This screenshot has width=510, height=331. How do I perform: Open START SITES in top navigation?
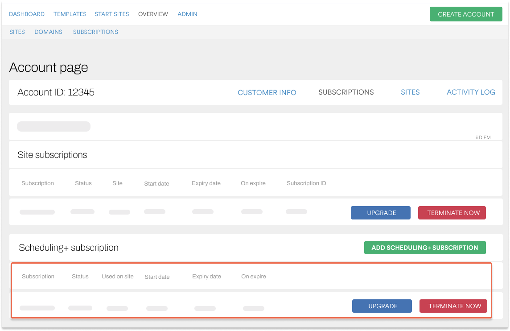[112, 14]
